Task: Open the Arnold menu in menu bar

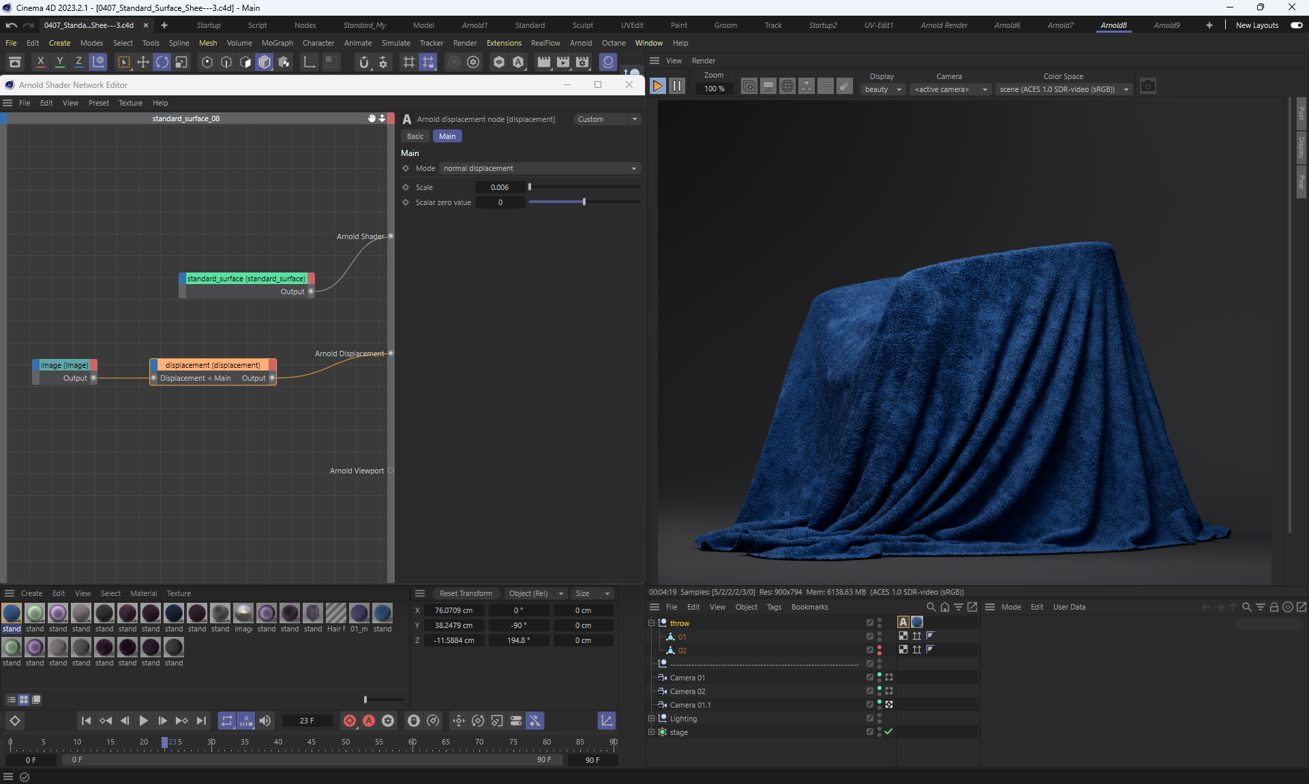Action: pyautogui.click(x=580, y=43)
